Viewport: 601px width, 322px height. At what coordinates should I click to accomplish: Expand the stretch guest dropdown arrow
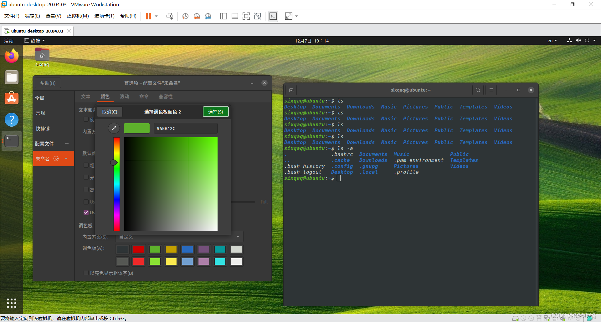pyautogui.click(x=296, y=16)
